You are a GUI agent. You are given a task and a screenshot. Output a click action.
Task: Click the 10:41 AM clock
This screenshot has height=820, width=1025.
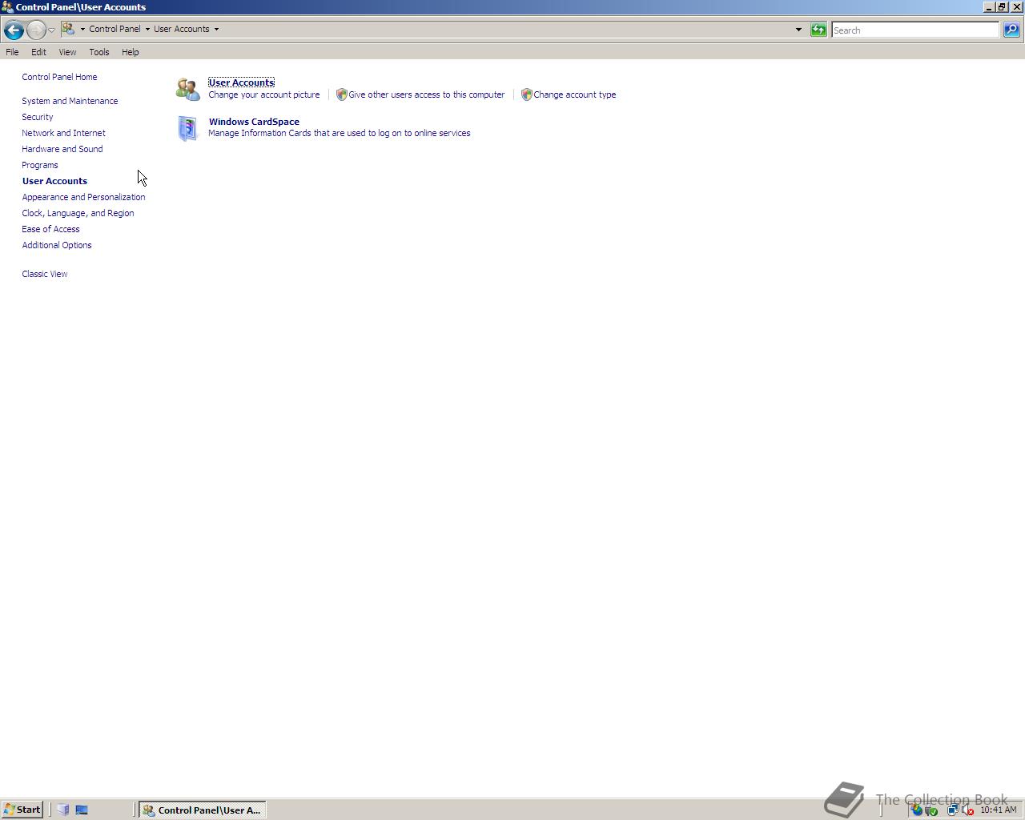coord(999,810)
